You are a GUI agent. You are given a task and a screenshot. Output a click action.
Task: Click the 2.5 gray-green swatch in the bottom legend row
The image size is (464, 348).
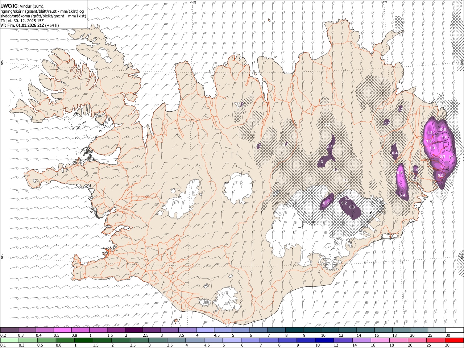coord(139,340)
